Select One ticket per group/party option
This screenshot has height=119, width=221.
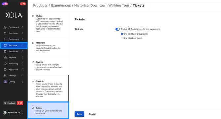(x=122, y=34)
